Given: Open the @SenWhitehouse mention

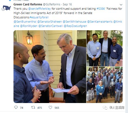Looking at the screenshot, I should (x=74, y=22).
